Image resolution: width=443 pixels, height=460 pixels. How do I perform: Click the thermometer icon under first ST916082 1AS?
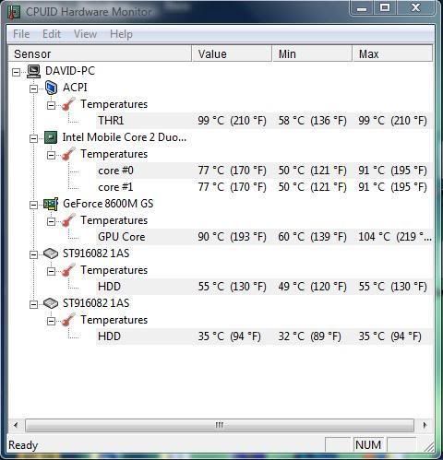click(68, 270)
